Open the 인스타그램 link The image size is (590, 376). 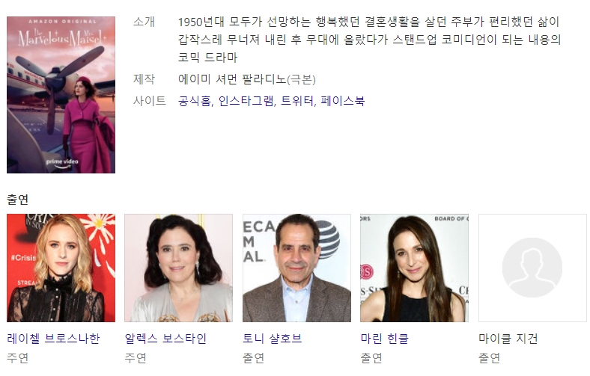[x=246, y=101]
